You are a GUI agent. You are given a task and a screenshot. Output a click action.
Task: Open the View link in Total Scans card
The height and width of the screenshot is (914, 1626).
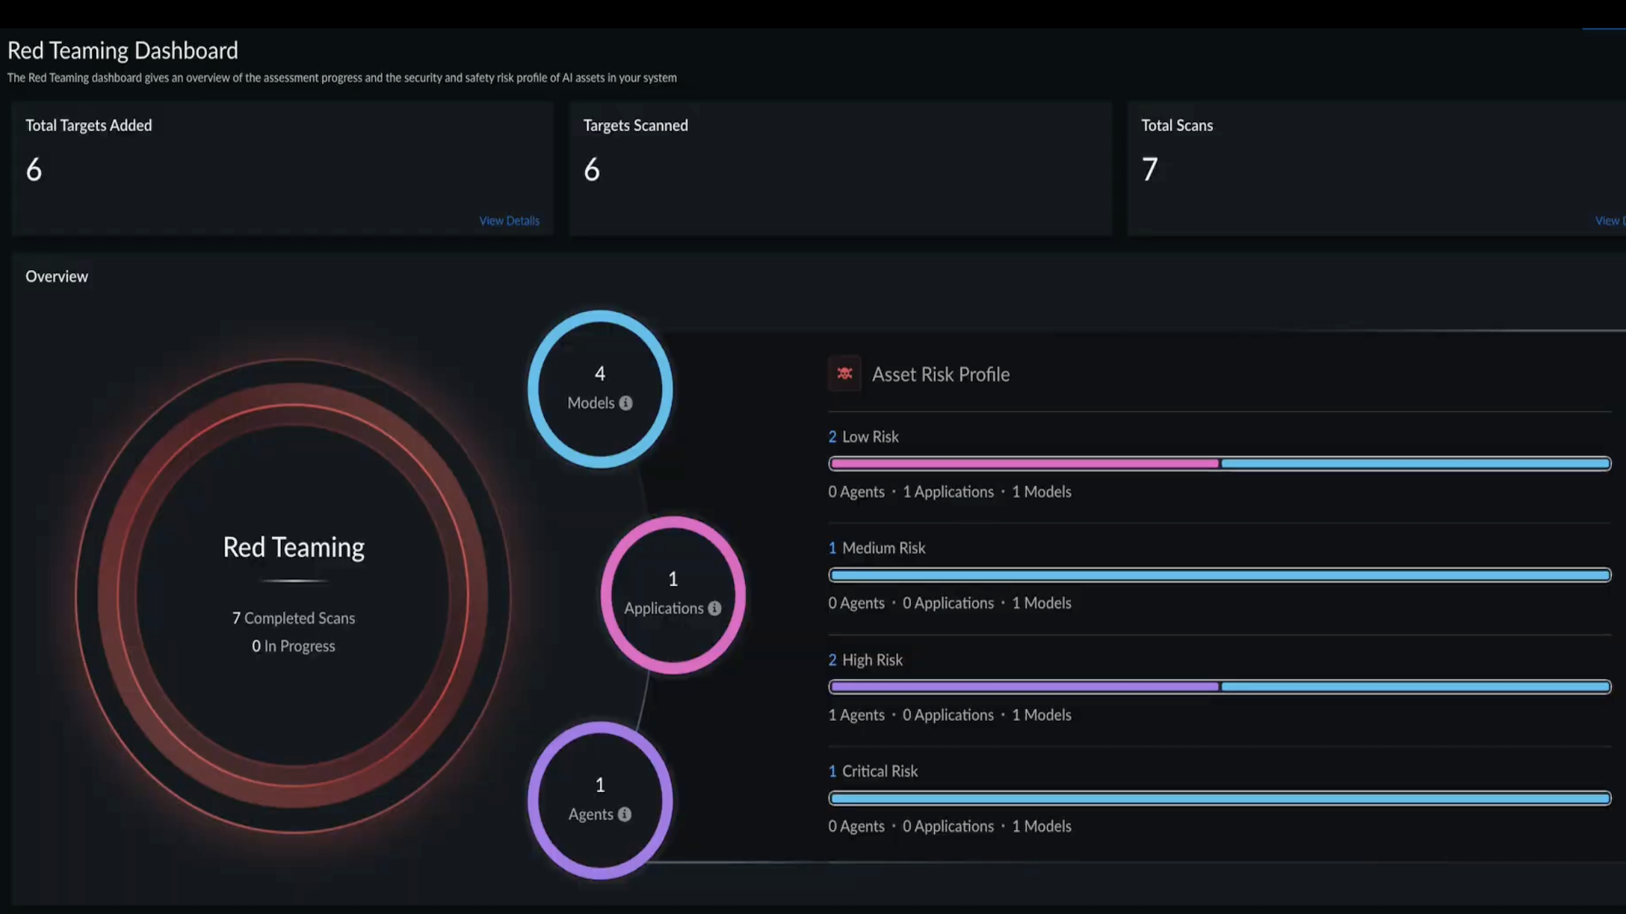coord(1609,221)
